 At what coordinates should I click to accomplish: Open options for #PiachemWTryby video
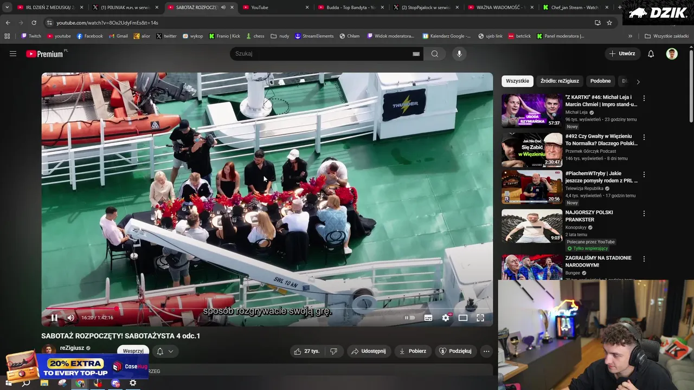(644, 175)
